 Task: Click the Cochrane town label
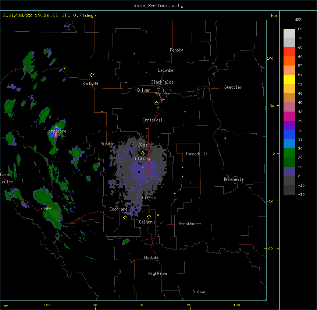tap(118, 209)
